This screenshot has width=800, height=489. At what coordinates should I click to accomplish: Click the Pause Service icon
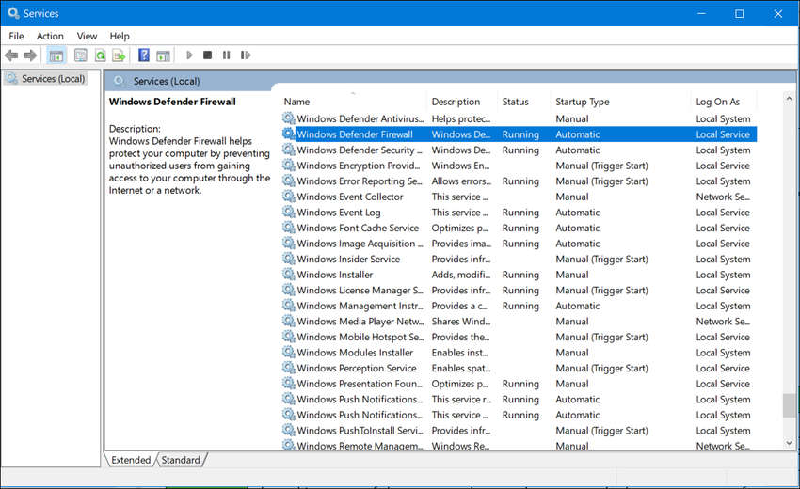coord(226,55)
